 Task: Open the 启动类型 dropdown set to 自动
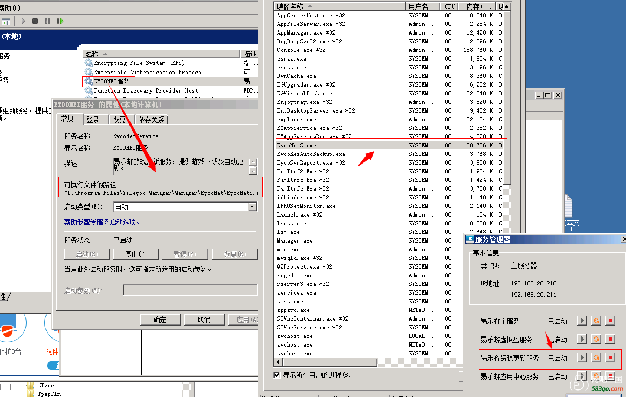252,207
